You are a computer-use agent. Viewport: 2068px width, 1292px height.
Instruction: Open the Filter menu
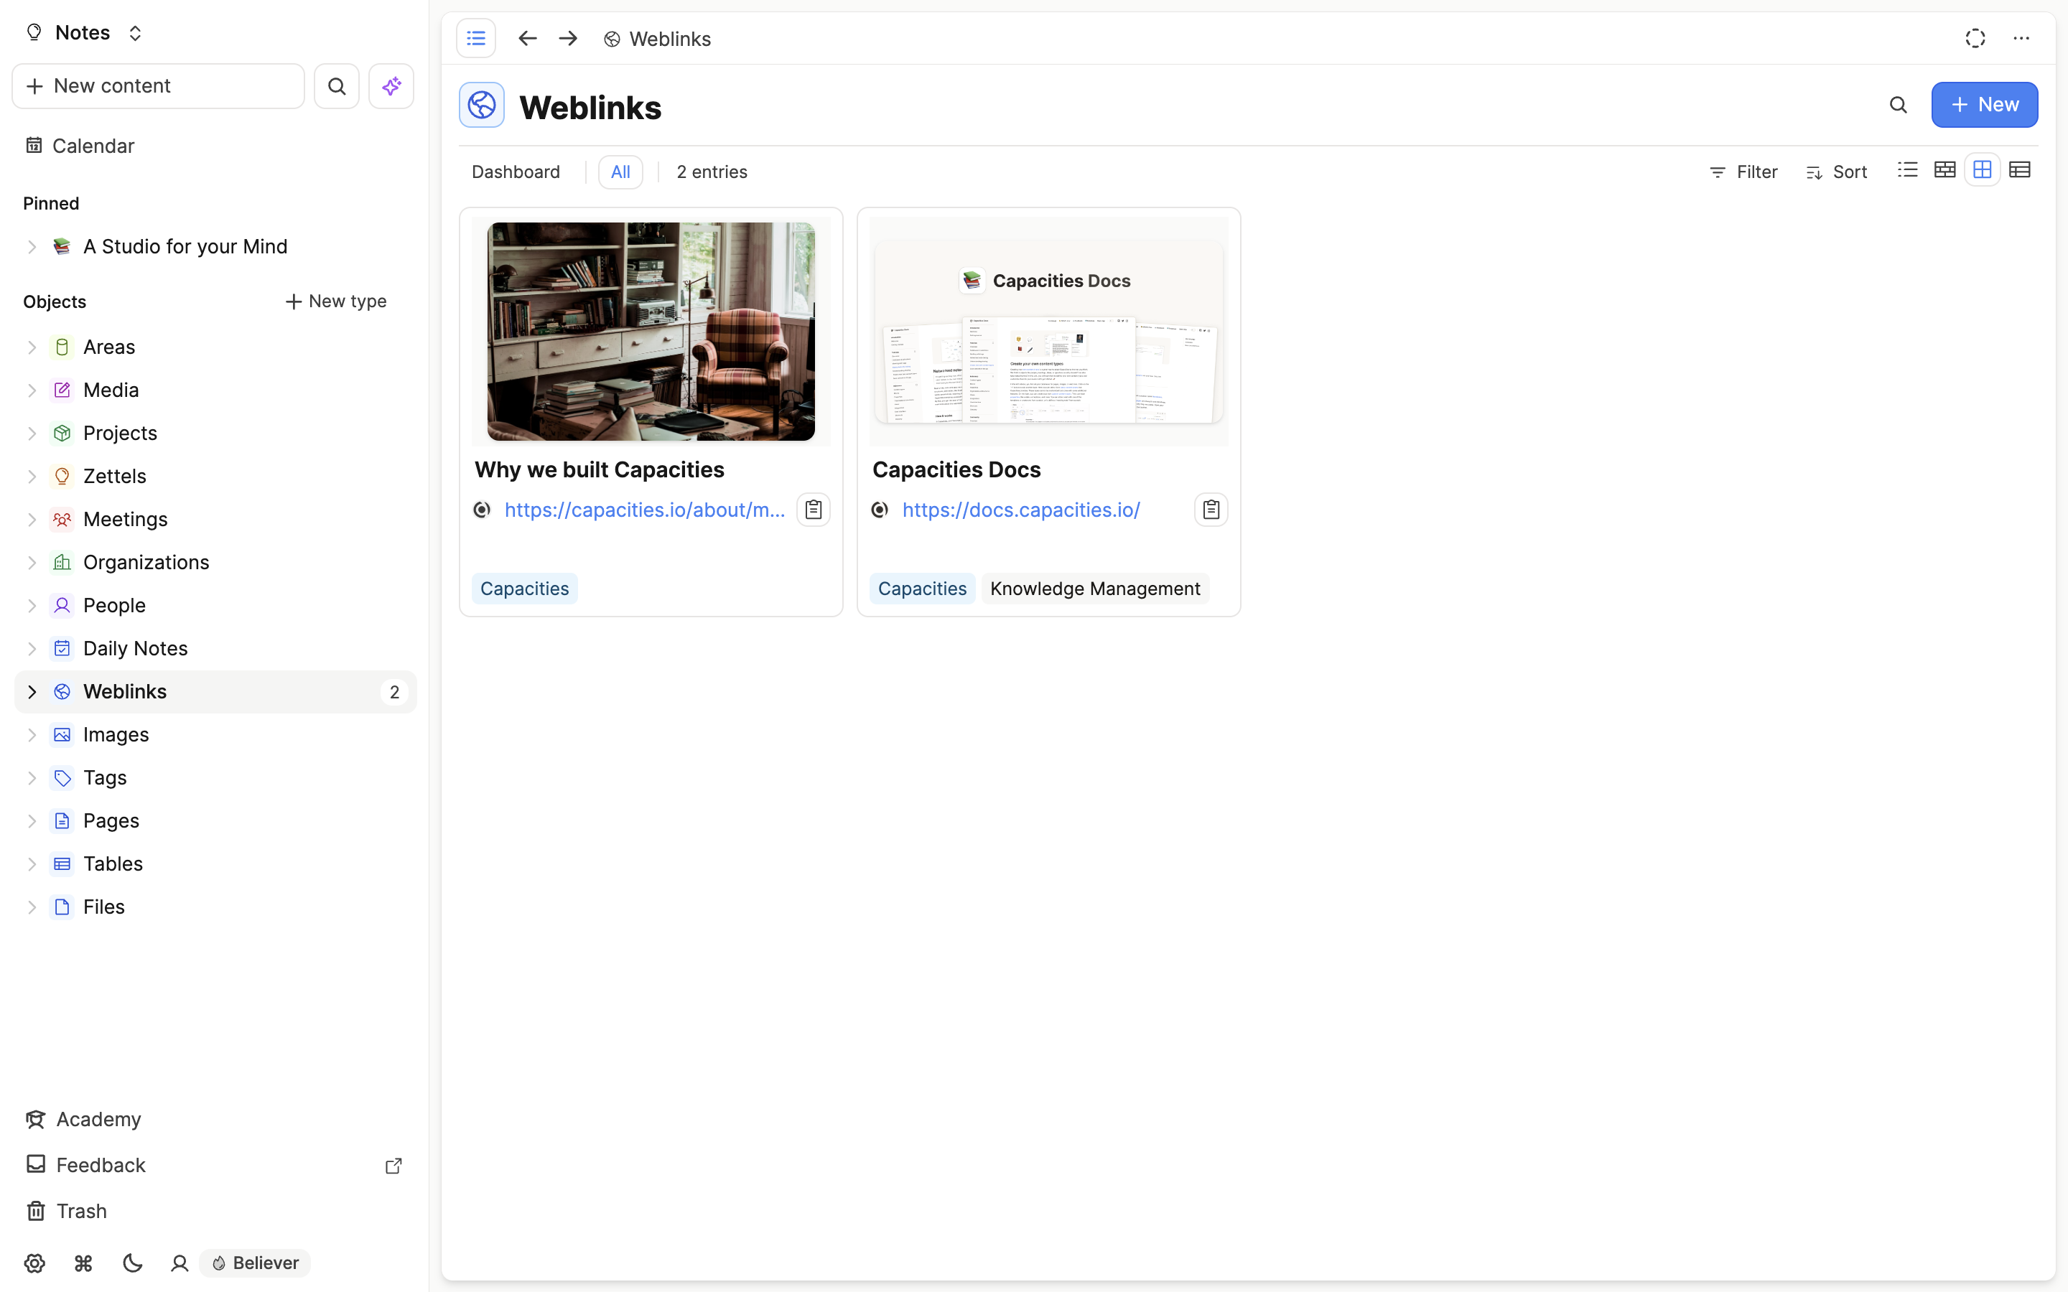[1743, 172]
